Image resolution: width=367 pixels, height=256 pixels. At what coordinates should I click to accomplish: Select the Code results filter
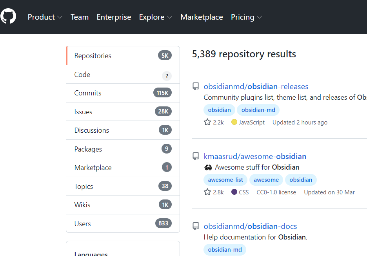tap(123, 74)
